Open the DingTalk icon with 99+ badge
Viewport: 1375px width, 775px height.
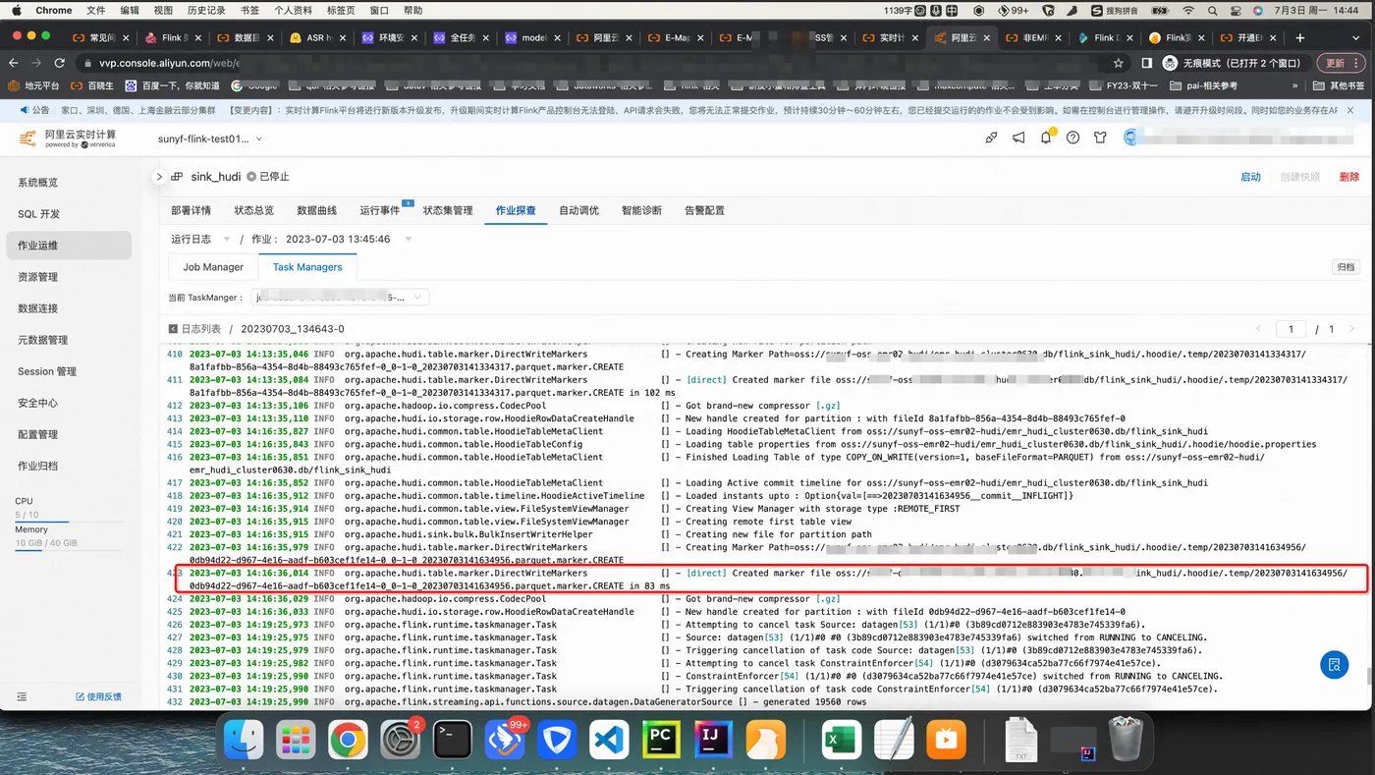click(x=505, y=740)
